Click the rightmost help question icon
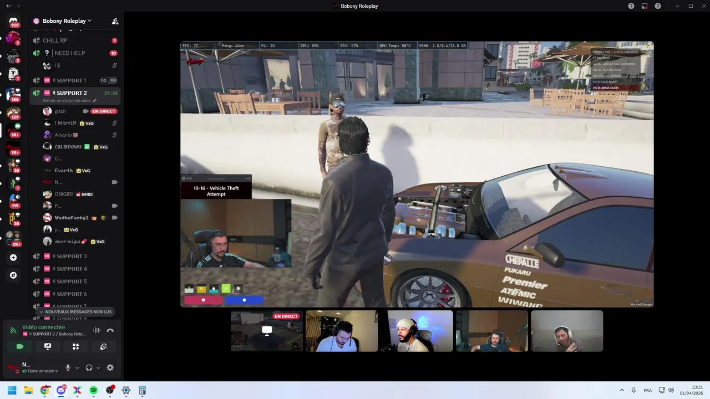This screenshot has width=710, height=399. coord(658,6)
